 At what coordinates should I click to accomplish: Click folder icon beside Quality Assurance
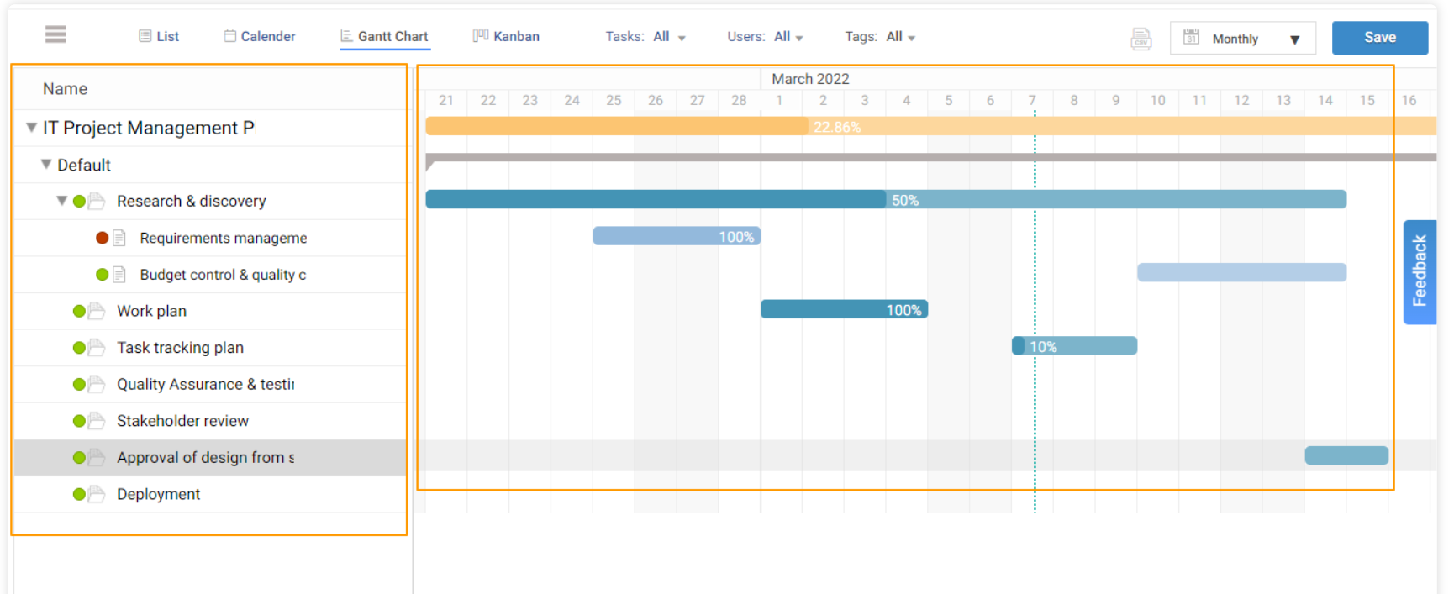(x=97, y=384)
